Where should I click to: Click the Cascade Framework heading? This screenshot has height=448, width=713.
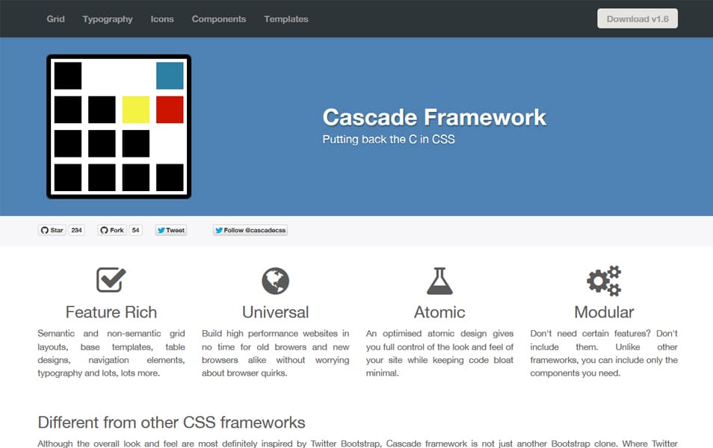pyautogui.click(x=434, y=117)
